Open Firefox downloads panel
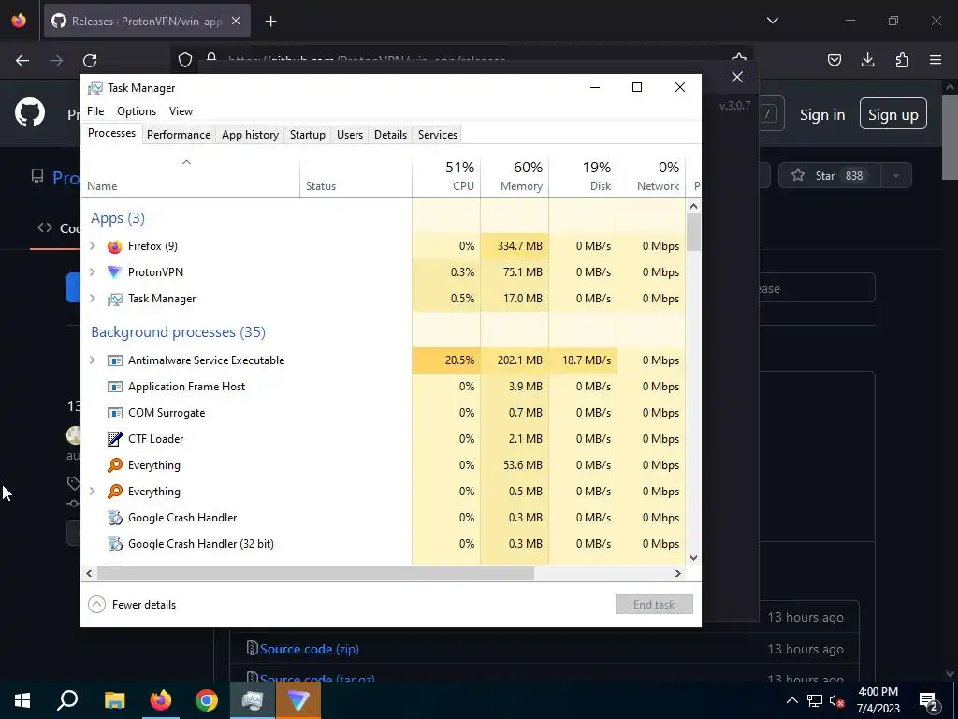Image resolution: width=958 pixels, height=719 pixels. [867, 60]
